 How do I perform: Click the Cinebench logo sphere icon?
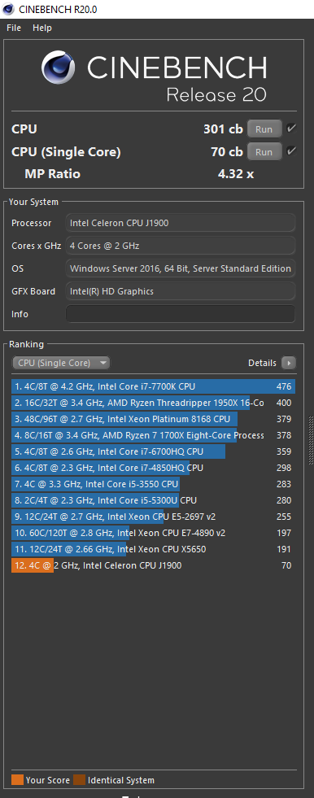pyautogui.click(x=59, y=68)
